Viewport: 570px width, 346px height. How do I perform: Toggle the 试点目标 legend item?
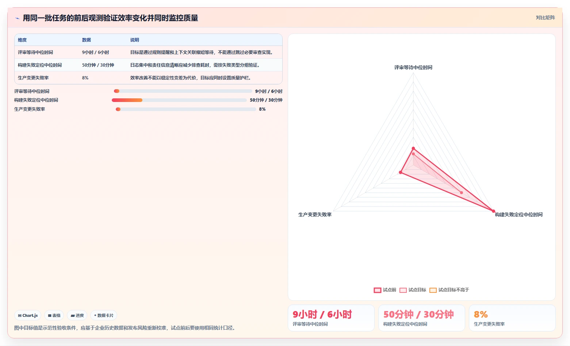(413, 290)
